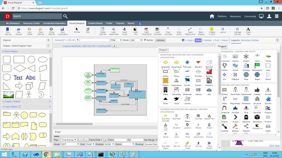Click Save Visualization in the toolbar

click(62, 31)
